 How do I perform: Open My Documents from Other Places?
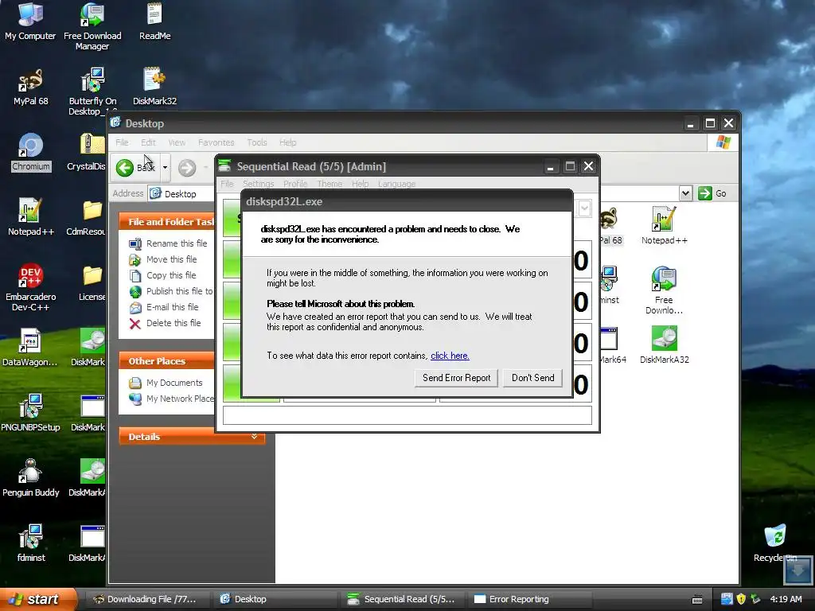pyautogui.click(x=166, y=383)
